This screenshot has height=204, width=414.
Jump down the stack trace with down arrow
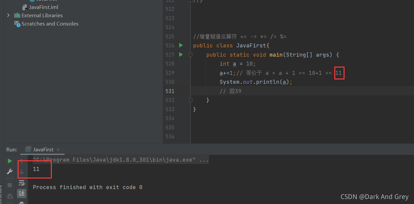tap(22, 172)
